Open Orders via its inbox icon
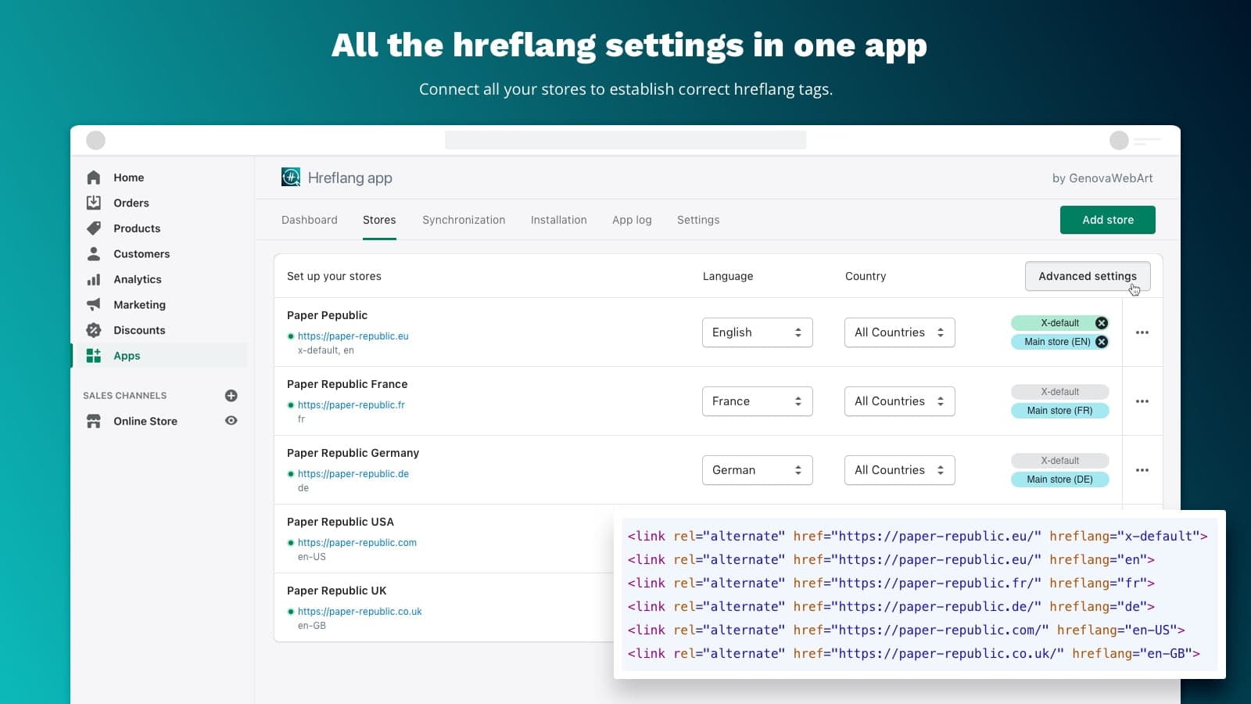 pyautogui.click(x=94, y=203)
